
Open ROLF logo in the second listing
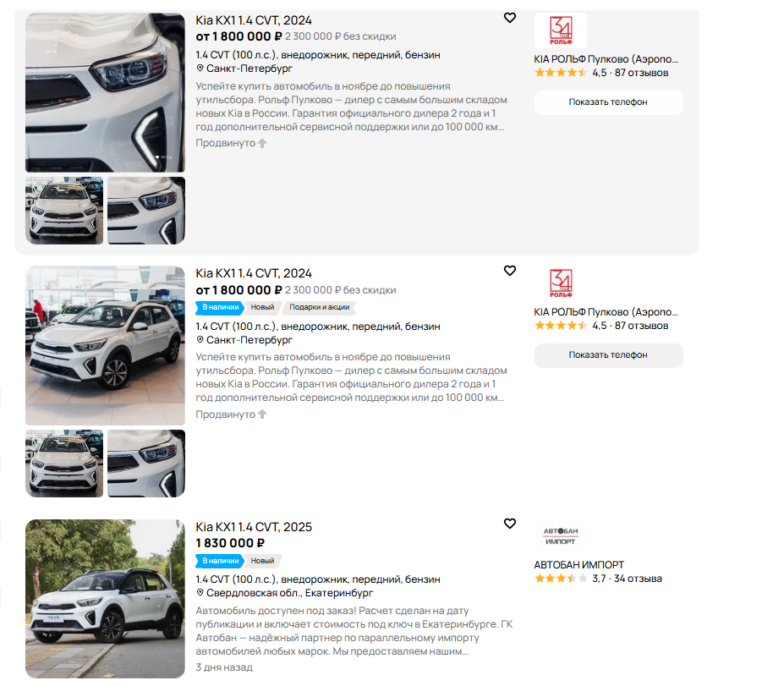pyautogui.click(x=561, y=283)
